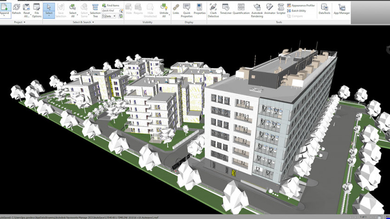The height and width of the screenshot is (219, 390).
Task: Click the Reset All icon
Action: click(x=26, y=7)
